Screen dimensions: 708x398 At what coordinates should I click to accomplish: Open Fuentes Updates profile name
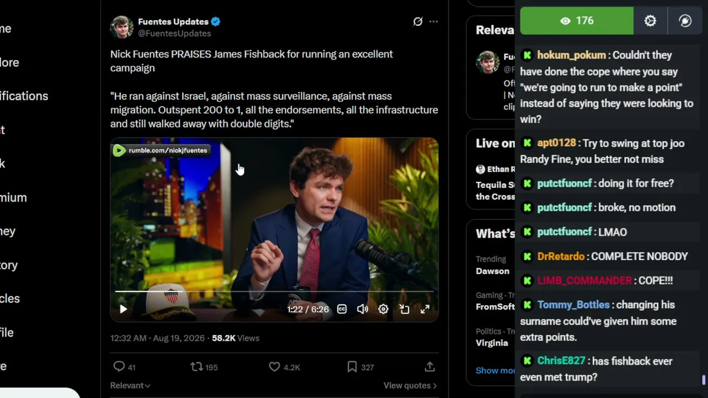(173, 22)
